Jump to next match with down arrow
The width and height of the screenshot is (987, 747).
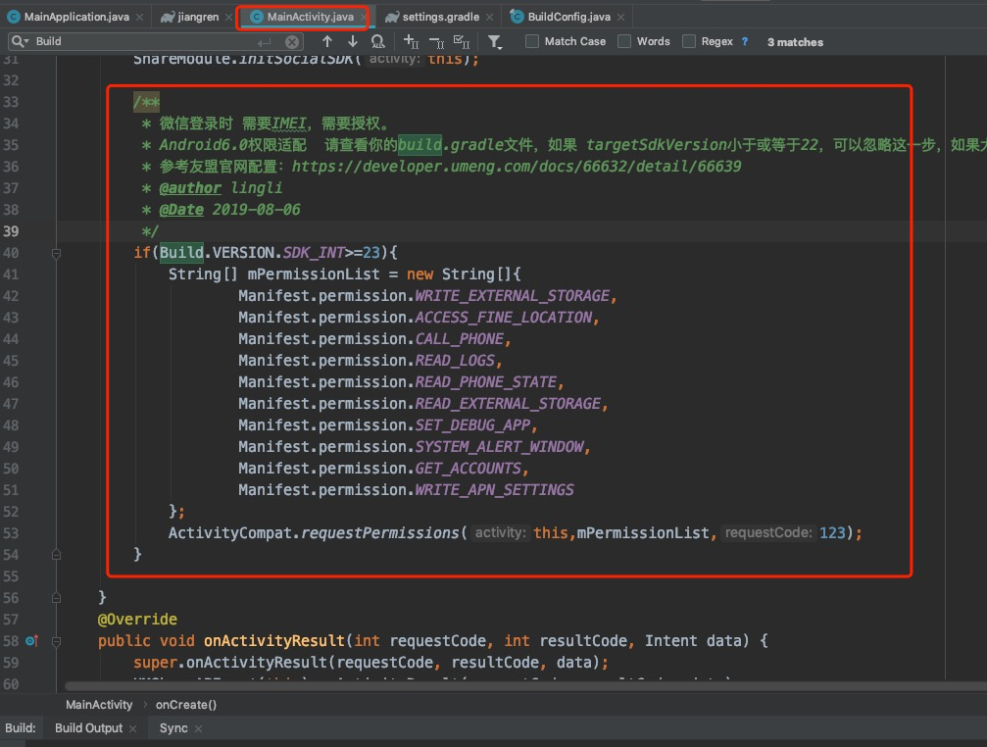click(x=353, y=41)
